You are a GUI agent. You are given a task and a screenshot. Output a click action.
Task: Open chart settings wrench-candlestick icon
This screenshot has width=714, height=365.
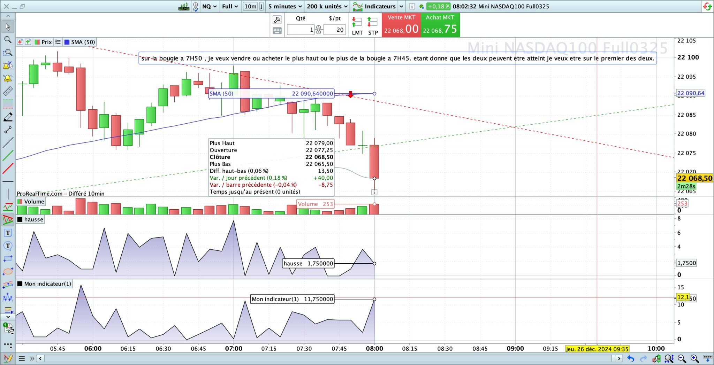click(656, 358)
